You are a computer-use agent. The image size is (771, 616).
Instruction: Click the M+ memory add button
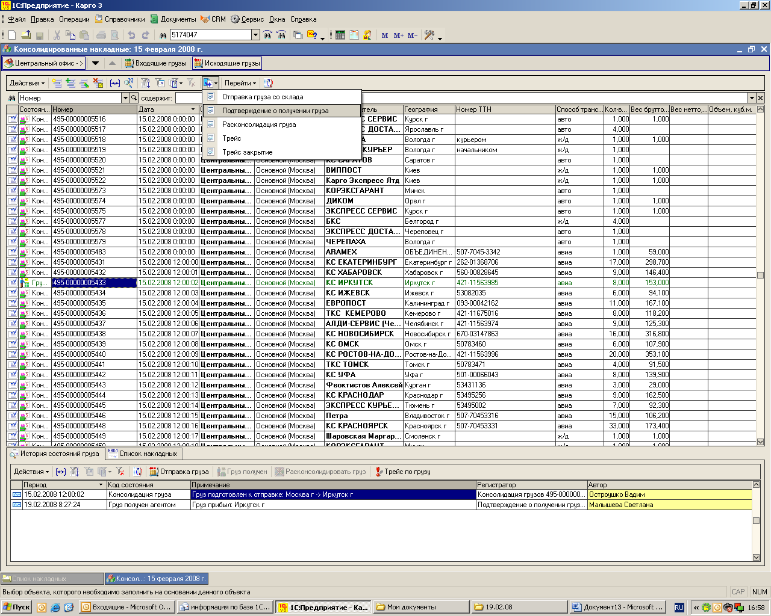tap(398, 35)
